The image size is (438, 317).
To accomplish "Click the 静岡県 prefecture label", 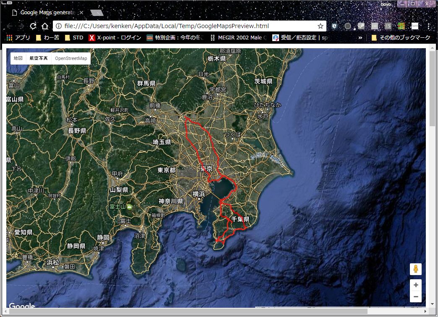I will (76, 246).
